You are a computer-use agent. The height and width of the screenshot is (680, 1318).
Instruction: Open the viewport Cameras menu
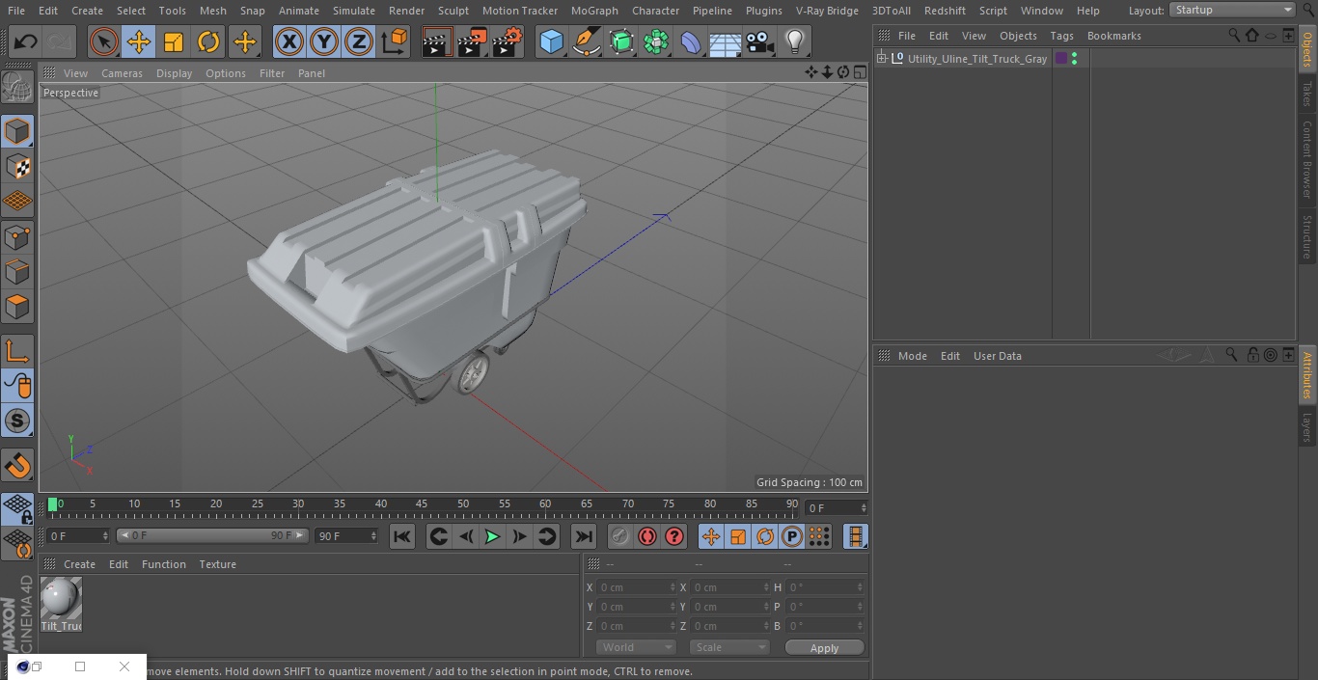(122, 73)
